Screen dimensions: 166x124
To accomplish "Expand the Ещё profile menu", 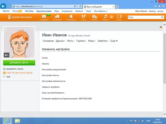I will click(114, 41).
